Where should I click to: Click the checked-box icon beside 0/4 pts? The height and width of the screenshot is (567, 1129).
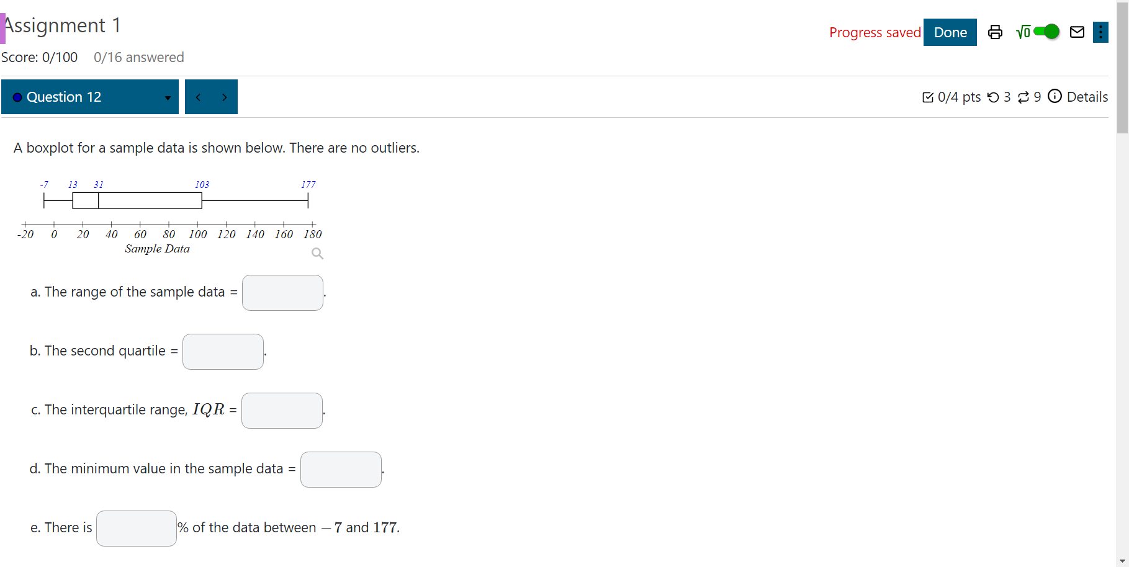929,97
